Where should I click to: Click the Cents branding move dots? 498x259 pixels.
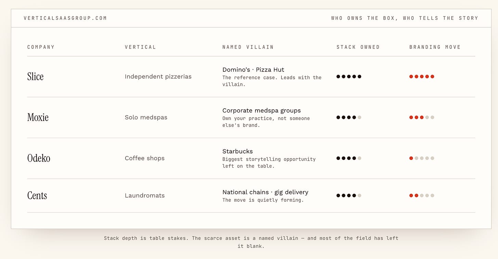(422, 195)
